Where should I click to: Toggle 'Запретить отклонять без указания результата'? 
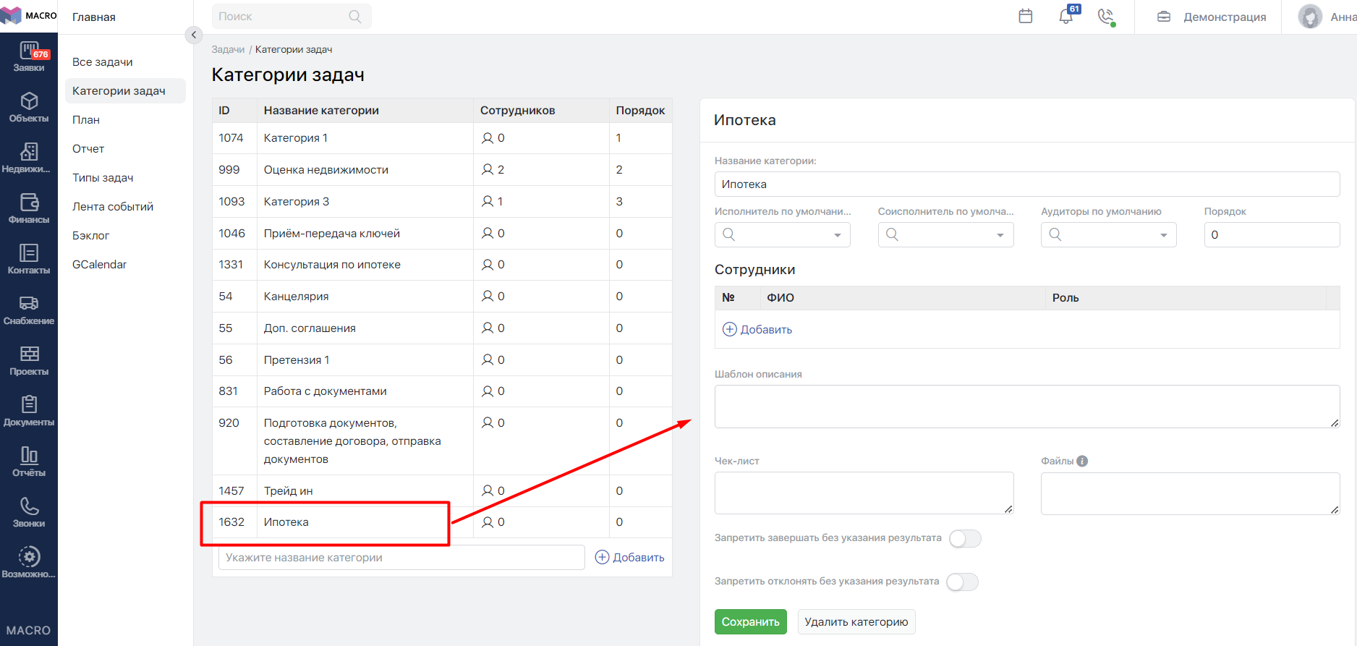point(962,582)
